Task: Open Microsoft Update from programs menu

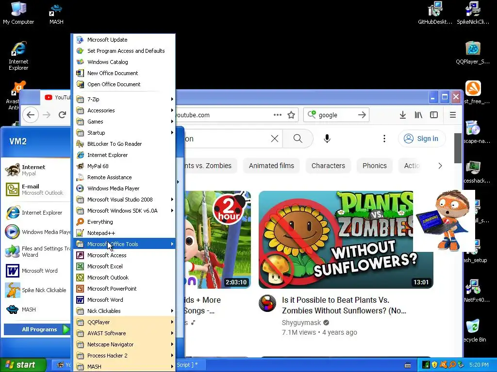Action: [125, 40]
